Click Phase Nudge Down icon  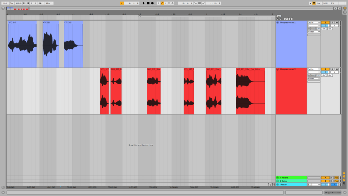(x=24, y=3)
